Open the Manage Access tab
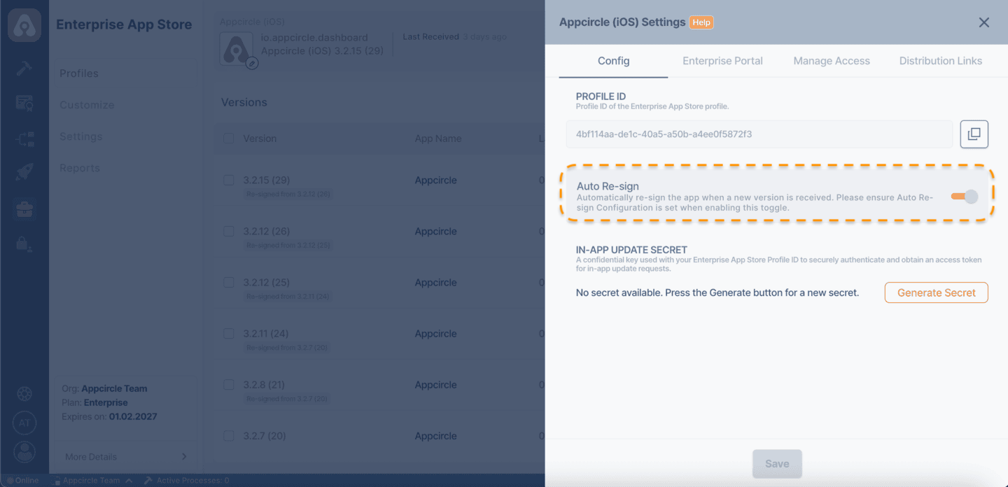The width and height of the screenshot is (1008, 487). click(832, 61)
